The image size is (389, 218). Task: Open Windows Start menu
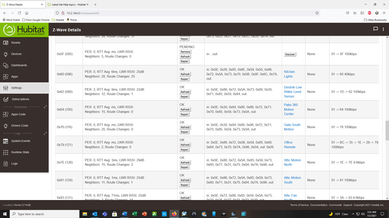tap(5, 214)
